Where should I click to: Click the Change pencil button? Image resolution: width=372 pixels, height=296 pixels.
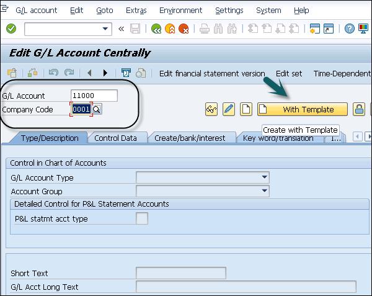tap(229, 109)
